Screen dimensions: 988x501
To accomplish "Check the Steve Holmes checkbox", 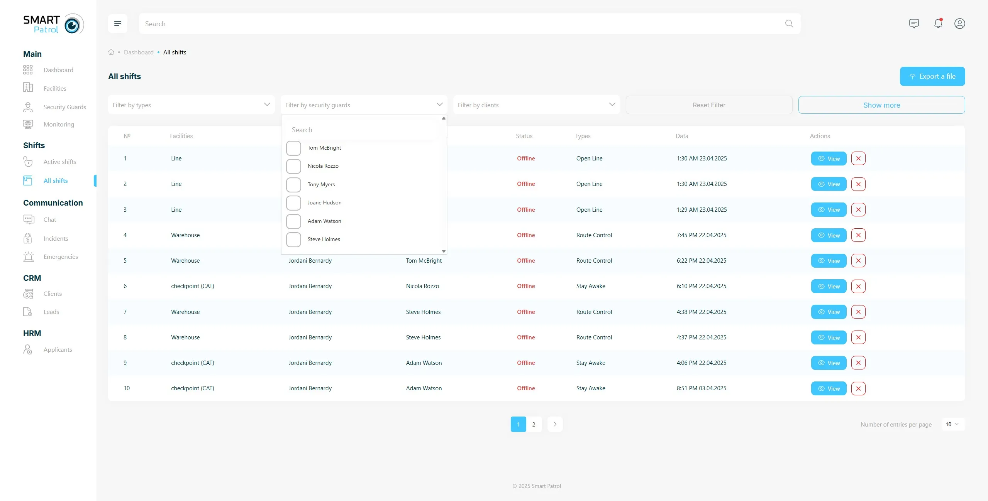I will [x=293, y=240].
